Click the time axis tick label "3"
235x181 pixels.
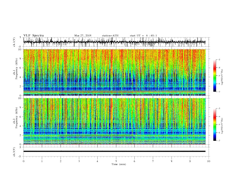click(x=79, y=161)
